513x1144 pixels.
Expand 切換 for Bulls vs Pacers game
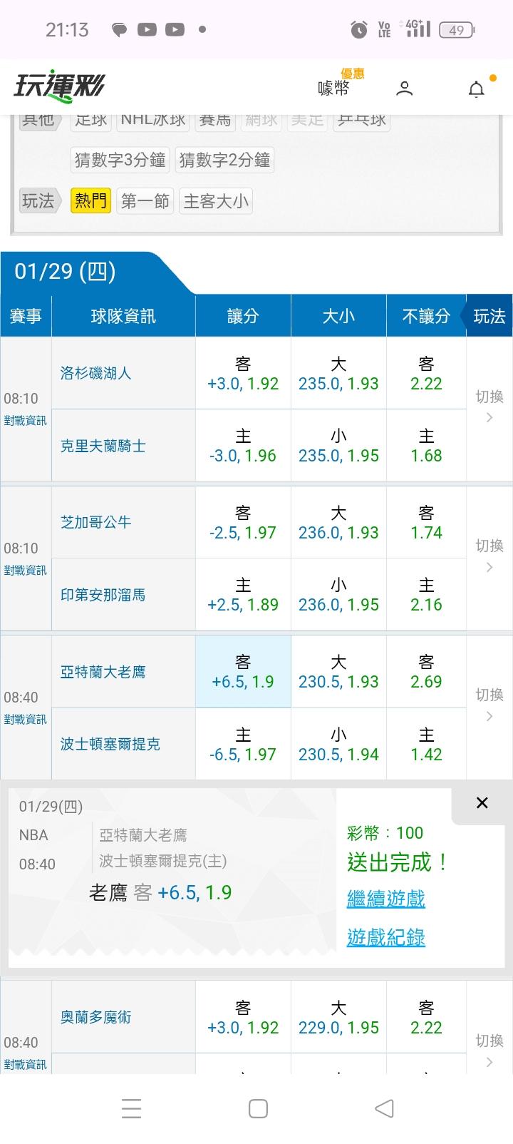tap(489, 556)
